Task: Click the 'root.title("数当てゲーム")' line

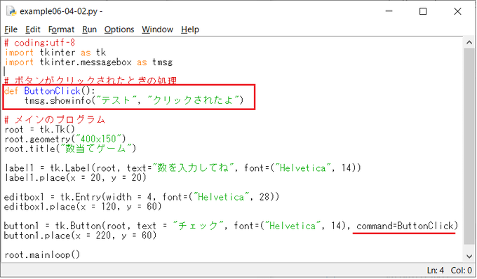Action: pyautogui.click(x=70, y=149)
